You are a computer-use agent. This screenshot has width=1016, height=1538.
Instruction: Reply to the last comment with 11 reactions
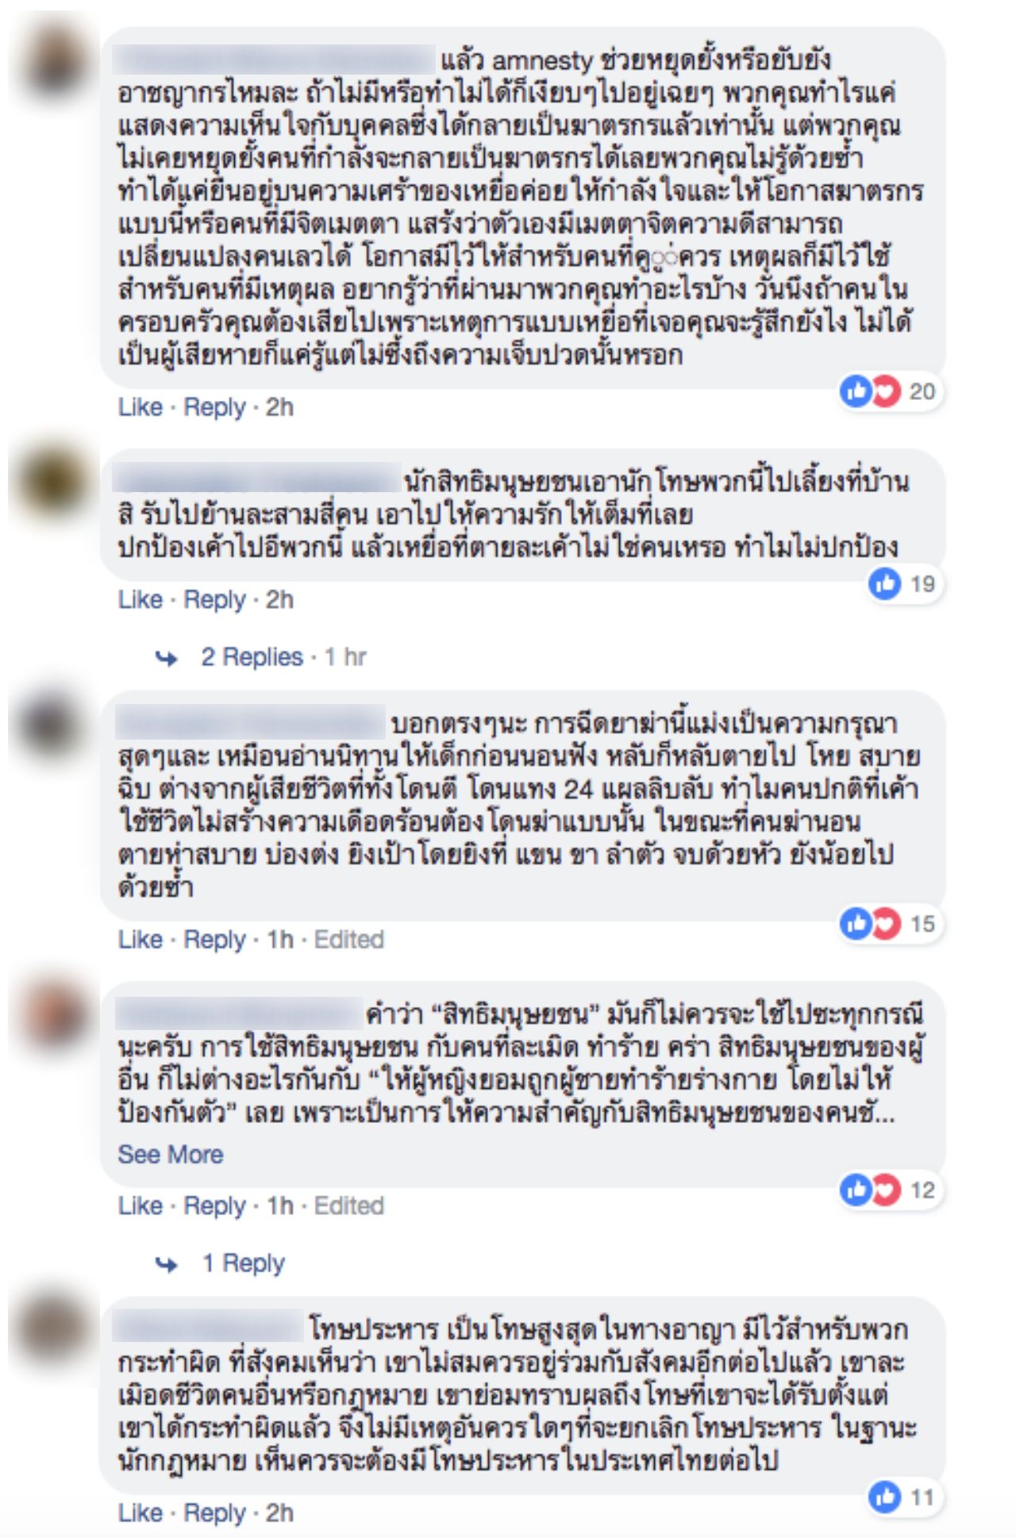(x=214, y=1514)
